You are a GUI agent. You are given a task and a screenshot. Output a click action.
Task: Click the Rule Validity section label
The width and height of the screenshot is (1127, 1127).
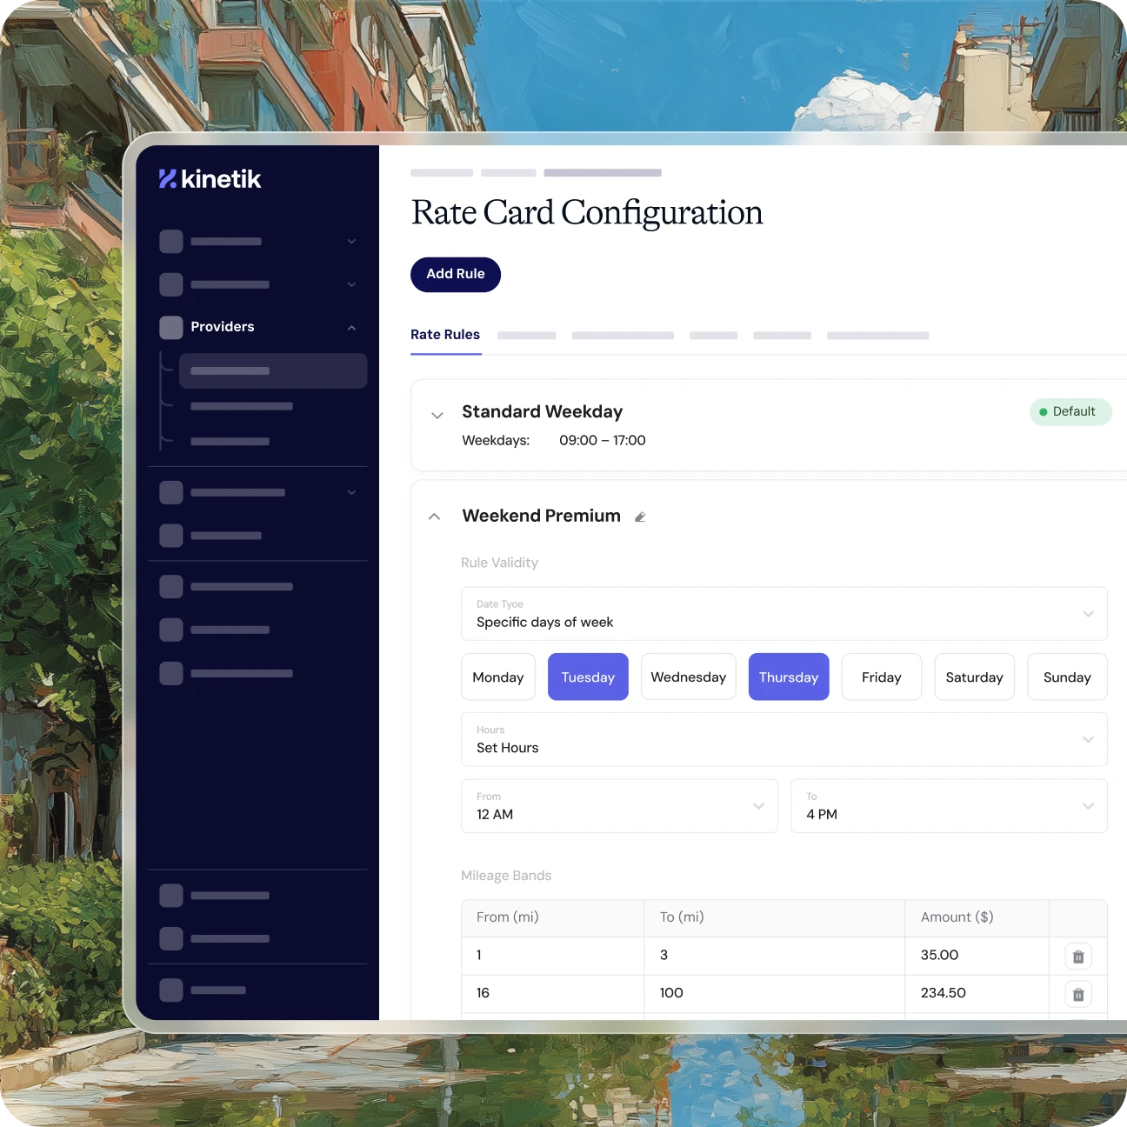tap(499, 563)
